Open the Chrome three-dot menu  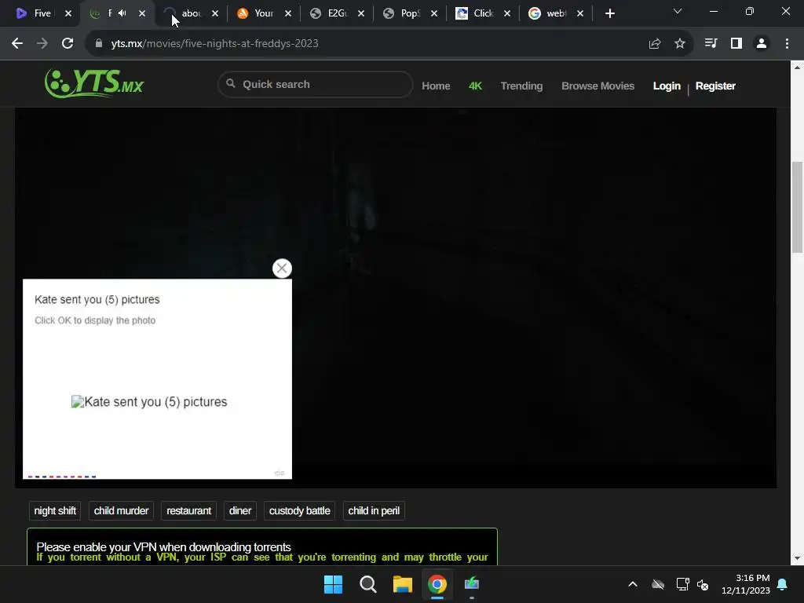(x=787, y=44)
